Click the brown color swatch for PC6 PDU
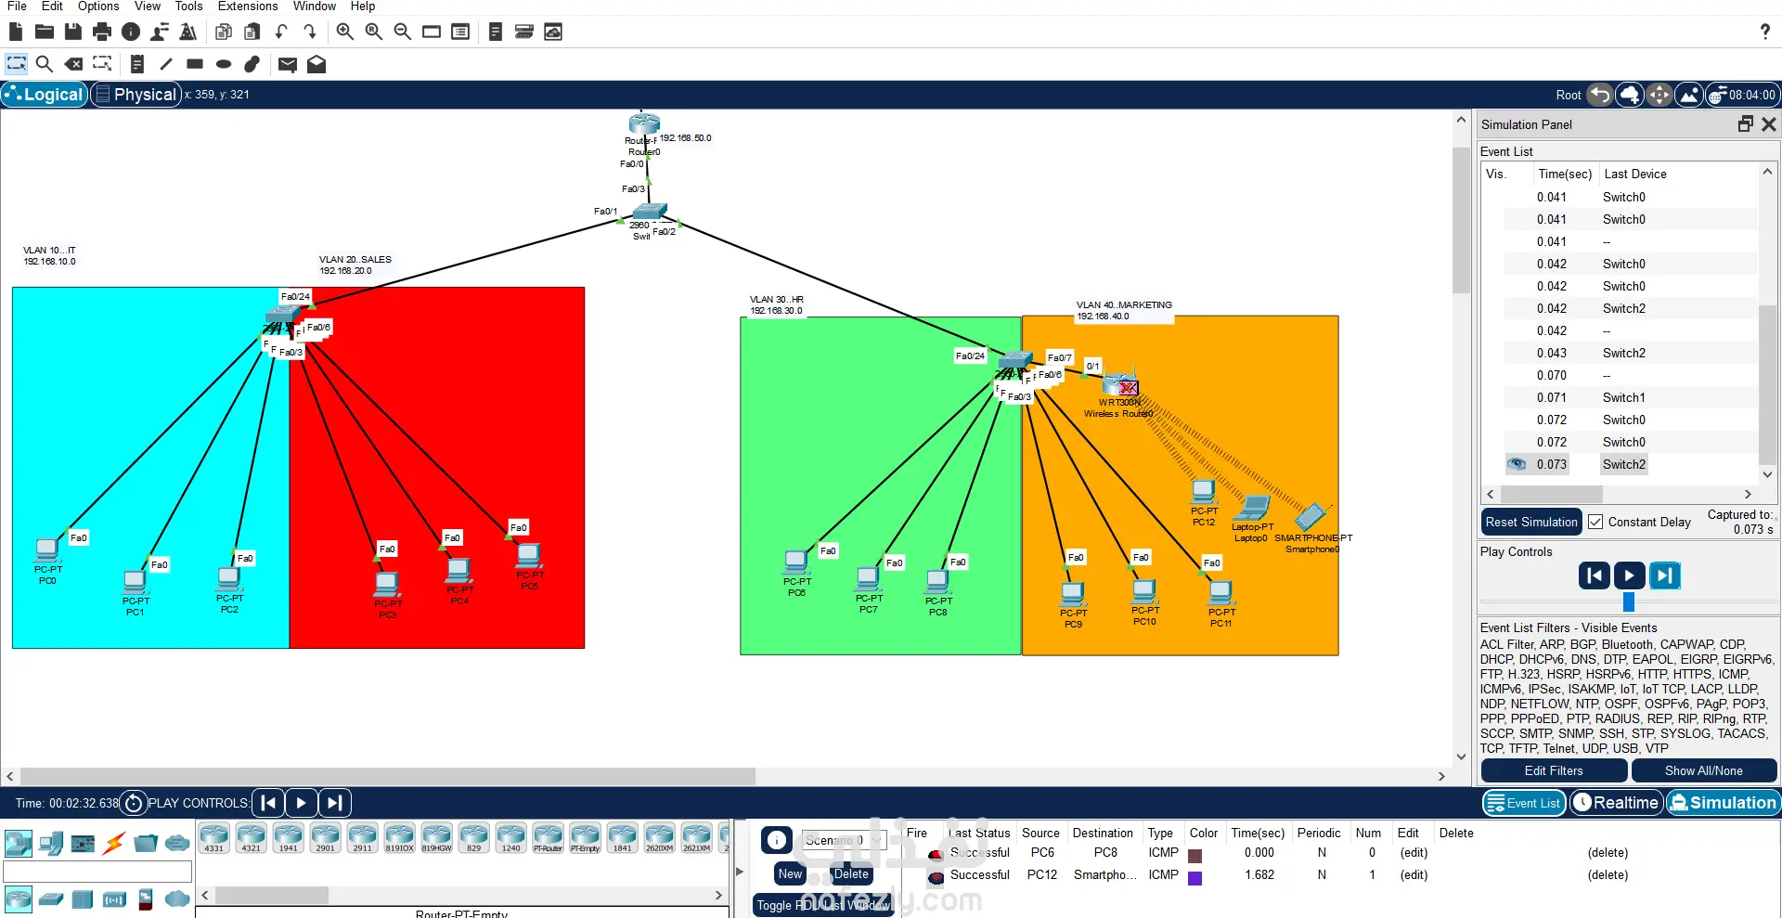Screen dimensions: 1782x918 coord(1195,856)
